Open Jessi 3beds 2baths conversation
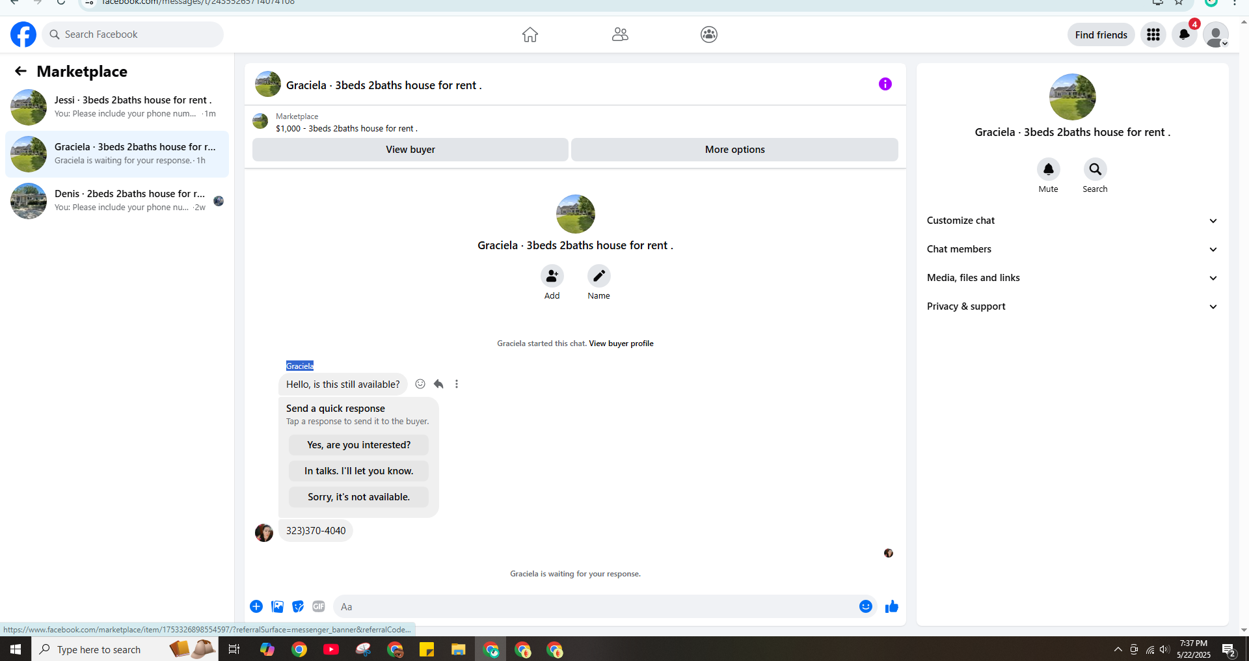 coord(117,107)
